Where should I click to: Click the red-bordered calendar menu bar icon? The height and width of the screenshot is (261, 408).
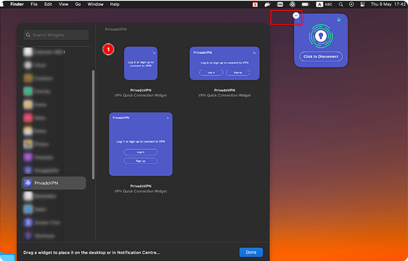[x=255, y=4]
